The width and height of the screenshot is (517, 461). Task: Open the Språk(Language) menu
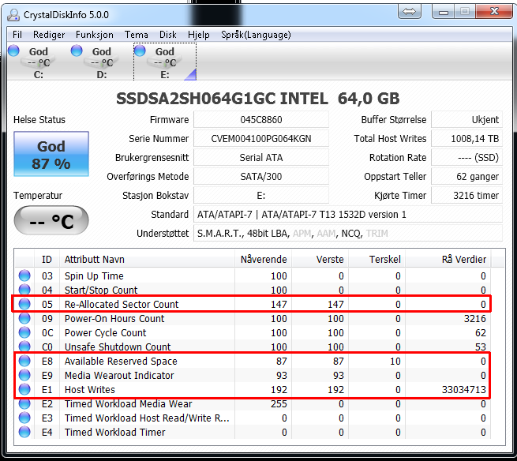click(256, 35)
